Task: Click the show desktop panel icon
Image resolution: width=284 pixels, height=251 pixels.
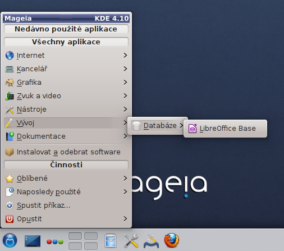Action: pyautogui.click(x=33, y=241)
